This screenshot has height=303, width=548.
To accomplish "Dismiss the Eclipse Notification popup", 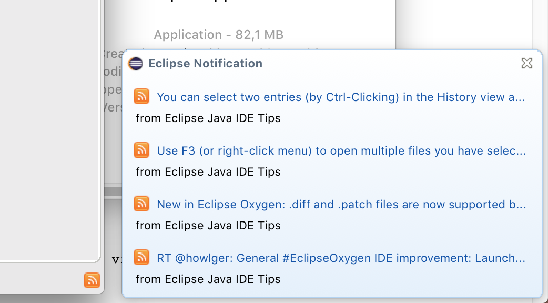I will pos(526,64).
